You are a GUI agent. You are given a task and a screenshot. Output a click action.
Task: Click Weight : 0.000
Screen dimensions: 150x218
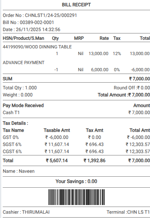(18, 95)
